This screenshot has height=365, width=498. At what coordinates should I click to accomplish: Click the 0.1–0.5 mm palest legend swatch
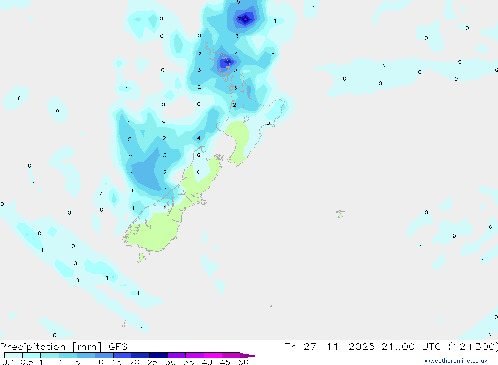coord(13,355)
